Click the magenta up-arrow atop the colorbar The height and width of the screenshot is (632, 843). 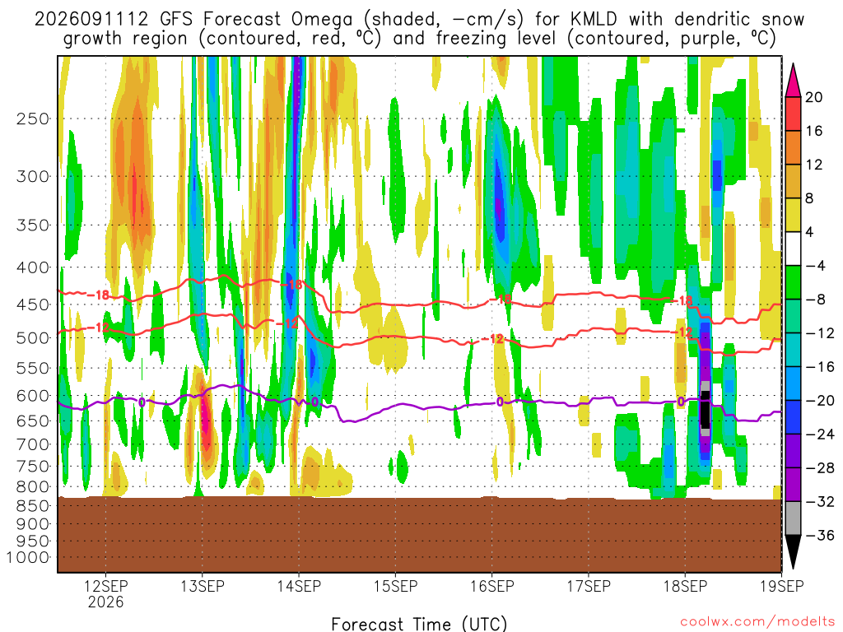click(793, 80)
